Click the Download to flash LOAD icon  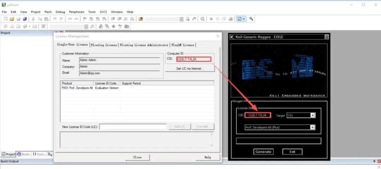(43, 26)
